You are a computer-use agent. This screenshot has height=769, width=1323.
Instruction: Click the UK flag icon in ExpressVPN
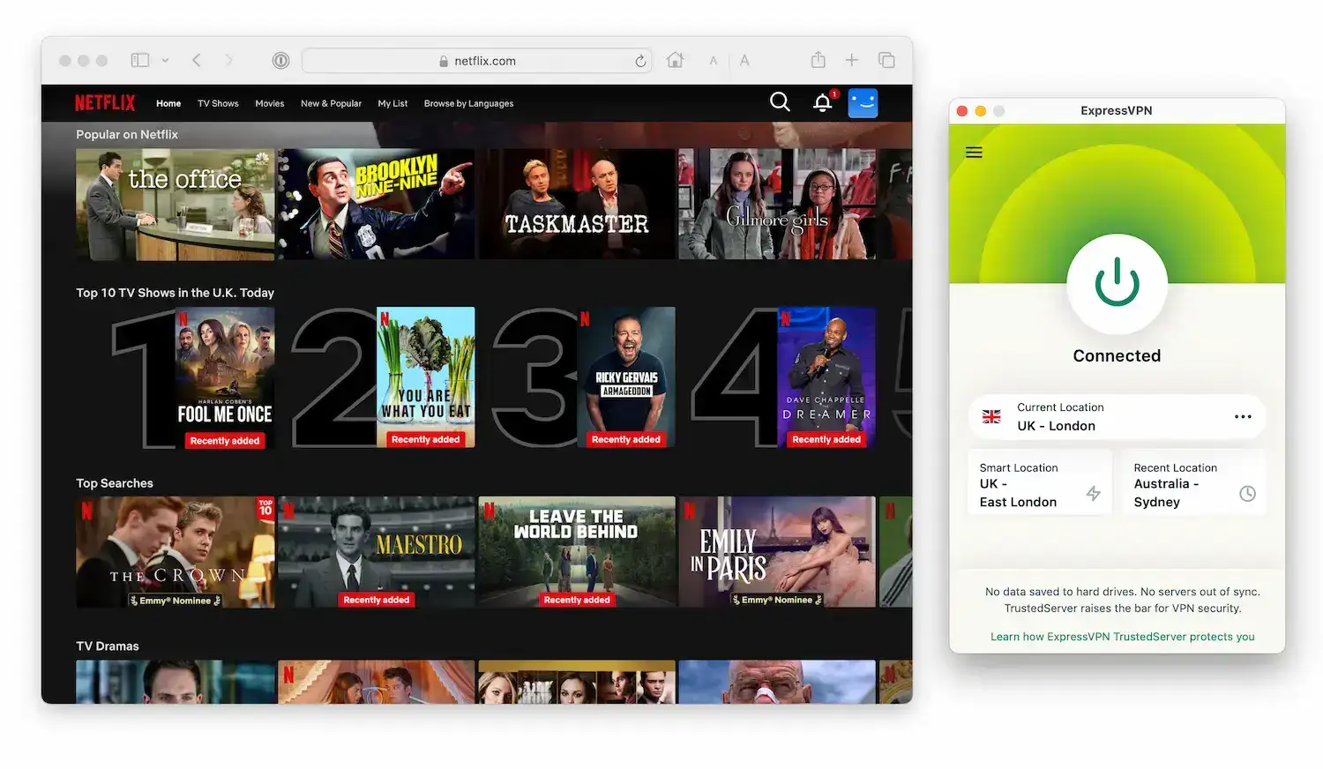[x=991, y=417]
